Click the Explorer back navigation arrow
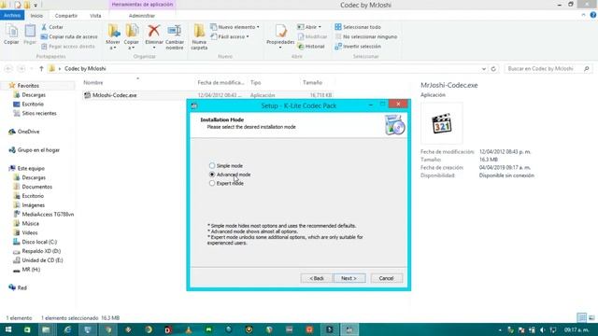This screenshot has height=336, width=598. (8, 68)
